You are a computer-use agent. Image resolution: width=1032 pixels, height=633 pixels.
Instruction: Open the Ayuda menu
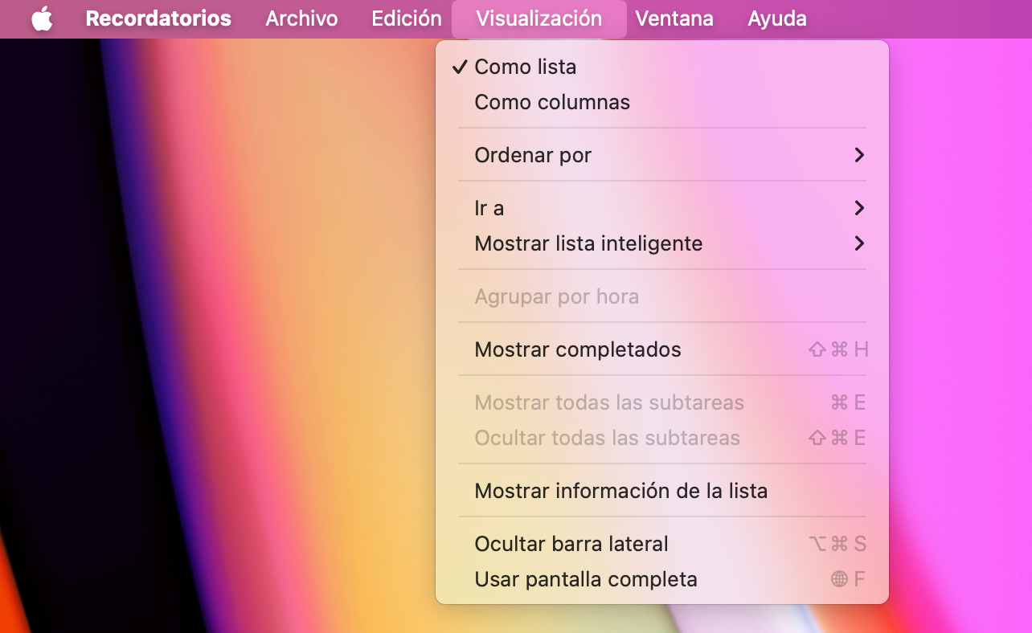776,18
